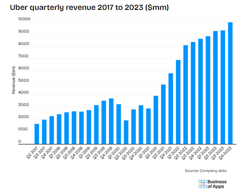
Task: Select the Q3 2017 revenue bar
Action: (x=44, y=132)
